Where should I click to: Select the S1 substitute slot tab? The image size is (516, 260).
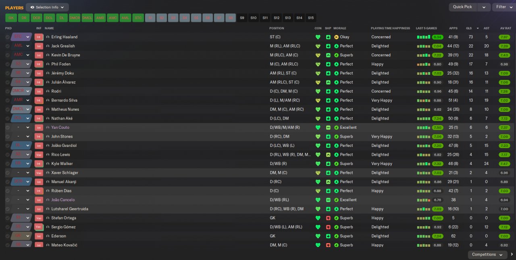click(150, 18)
